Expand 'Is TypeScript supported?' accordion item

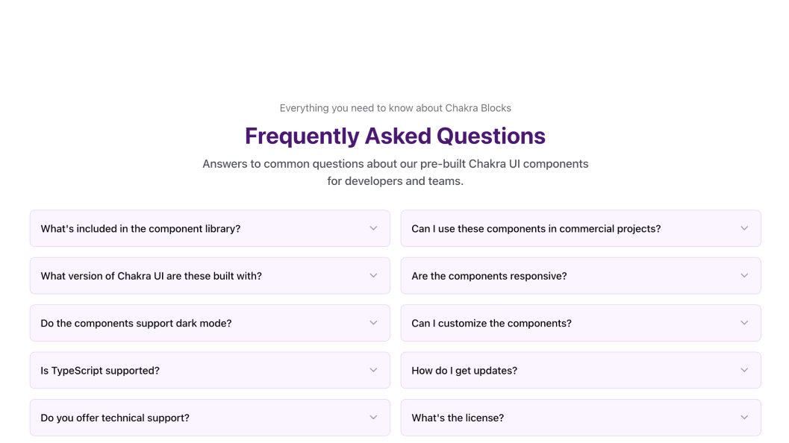point(100,371)
